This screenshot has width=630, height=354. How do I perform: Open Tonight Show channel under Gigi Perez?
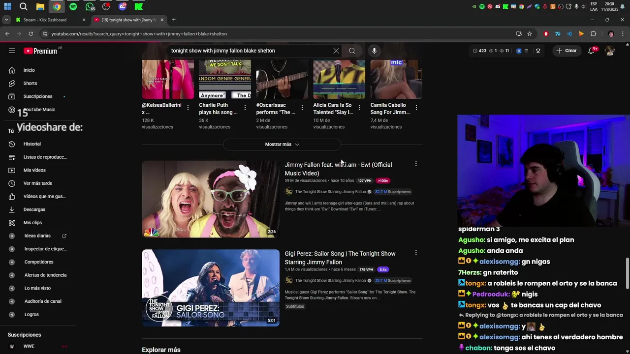pos(330,281)
